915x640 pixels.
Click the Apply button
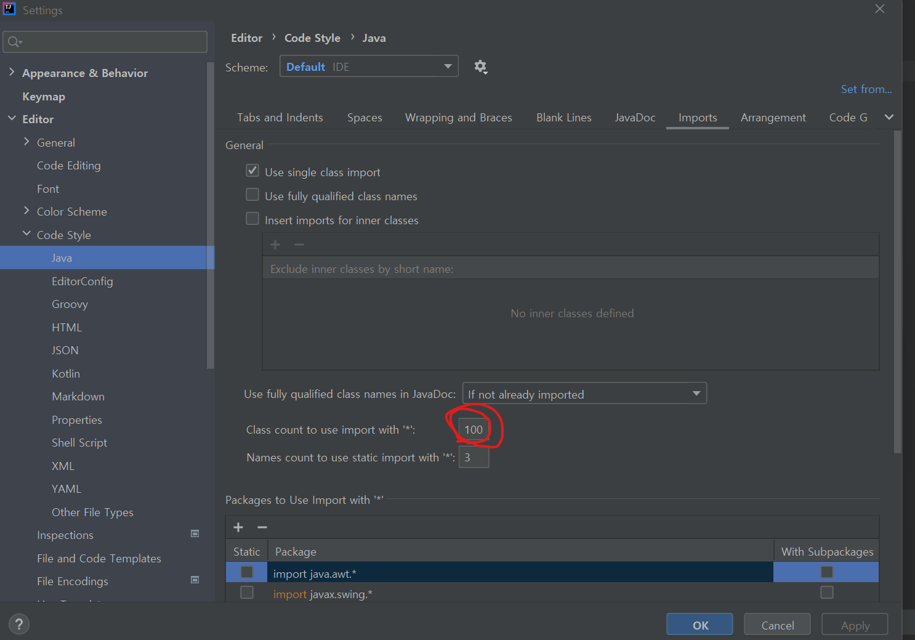(x=855, y=625)
